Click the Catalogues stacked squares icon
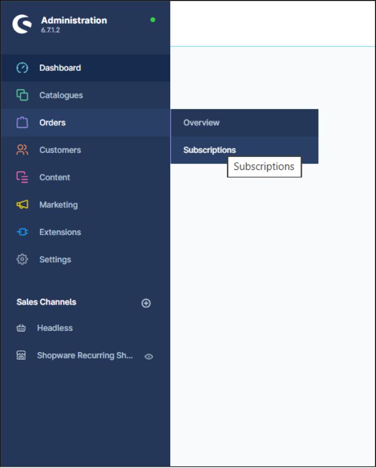This screenshot has height=468, width=376. click(x=22, y=95)
